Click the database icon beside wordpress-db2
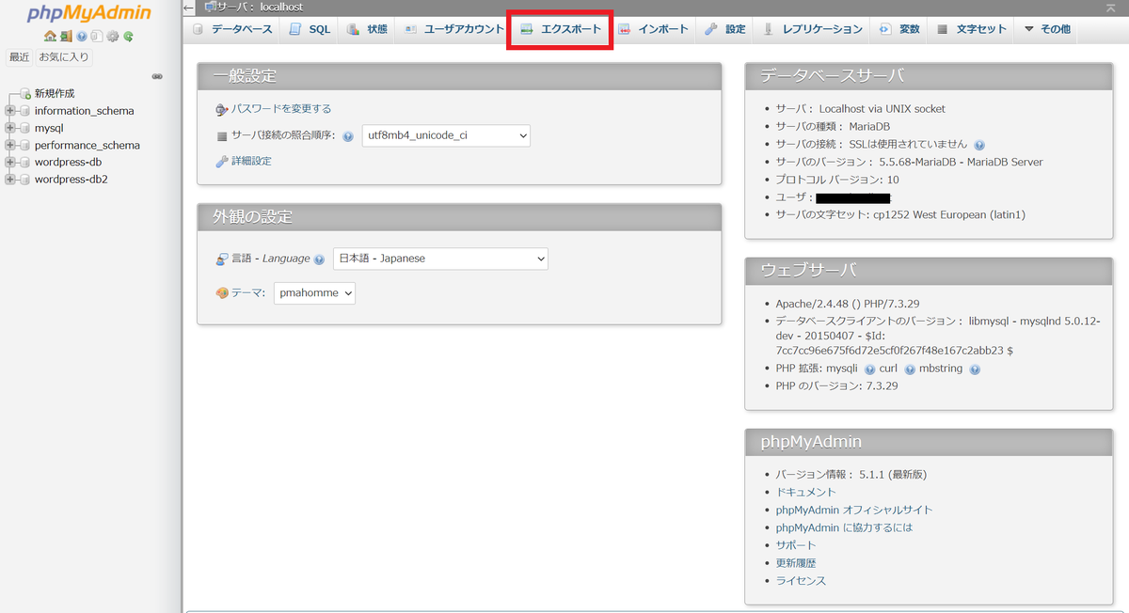 click(25, 180)
